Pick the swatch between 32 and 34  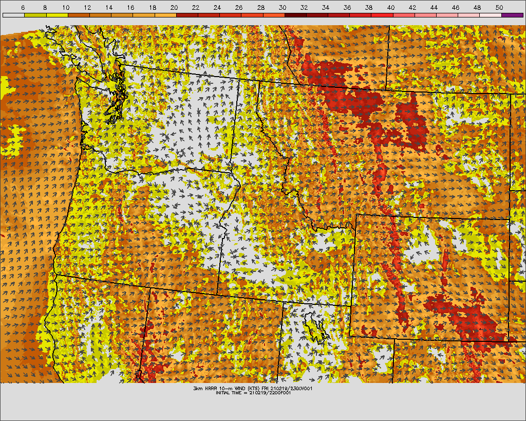click(317, 15)
